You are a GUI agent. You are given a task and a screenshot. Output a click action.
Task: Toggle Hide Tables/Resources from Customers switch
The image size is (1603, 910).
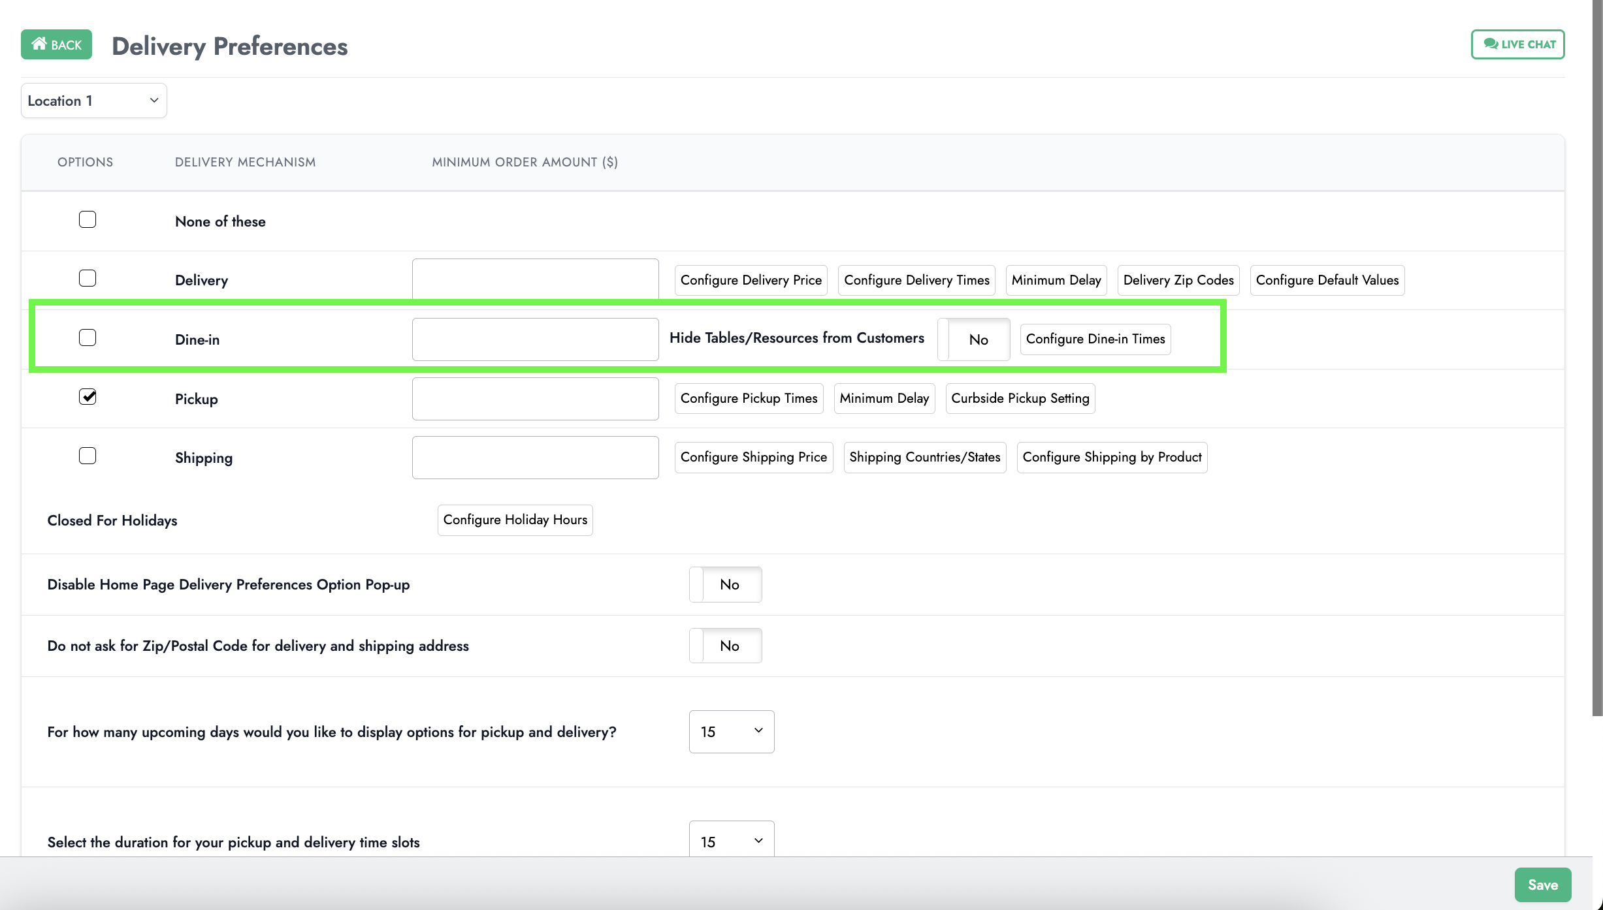(x=973, y=339)
